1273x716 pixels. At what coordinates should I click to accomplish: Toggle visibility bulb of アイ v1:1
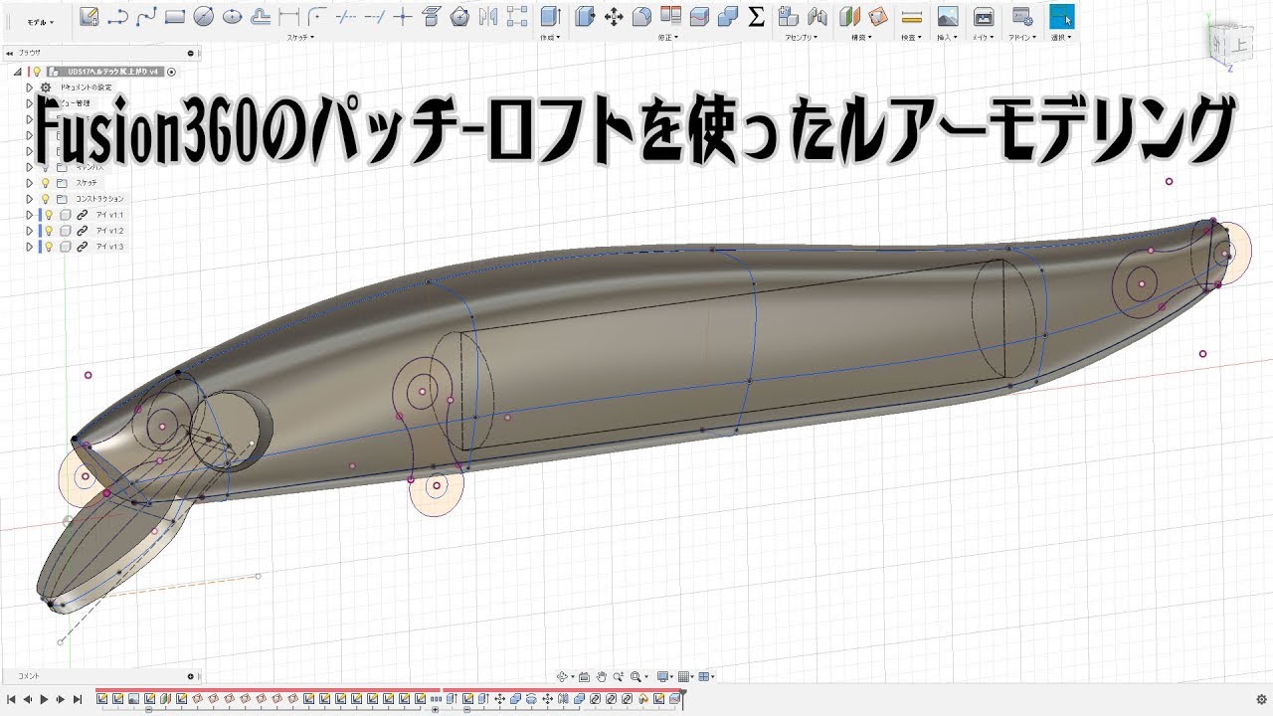(48, 215)
